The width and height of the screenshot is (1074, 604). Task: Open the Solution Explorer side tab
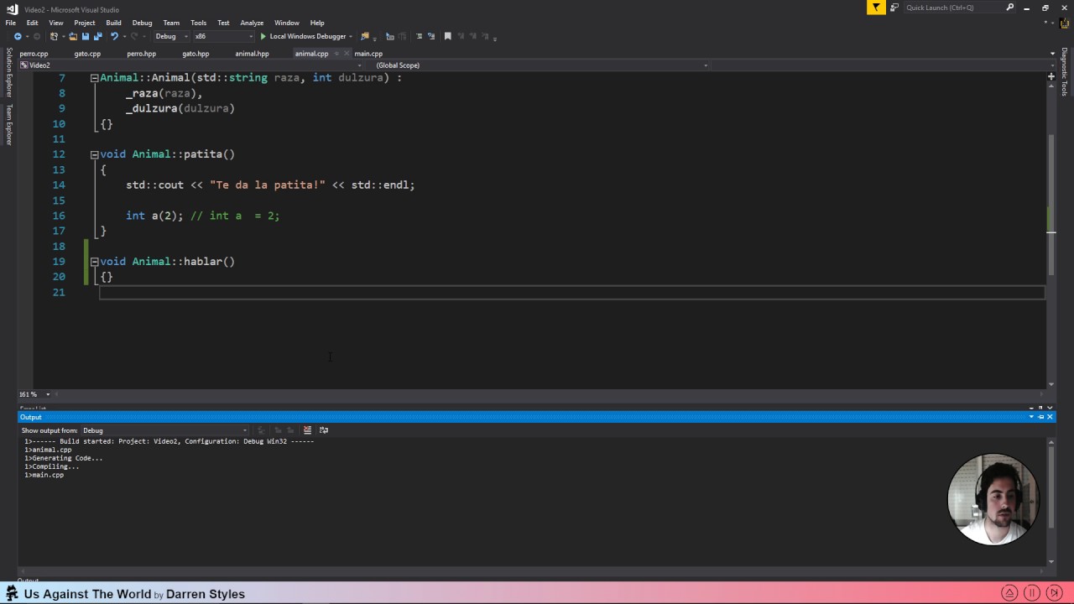point(9,72)
